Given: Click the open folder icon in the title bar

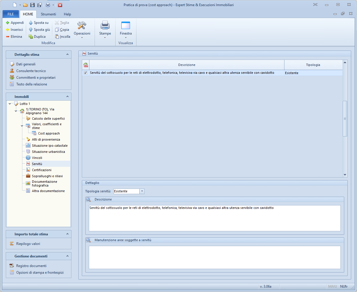Looking at the screenshot, I should click(x=25, y=5).
